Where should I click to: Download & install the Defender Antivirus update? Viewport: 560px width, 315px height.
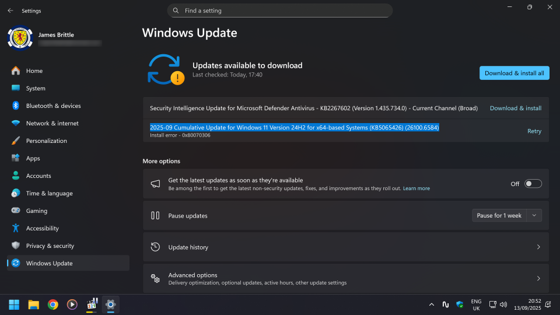coord(515,108)
